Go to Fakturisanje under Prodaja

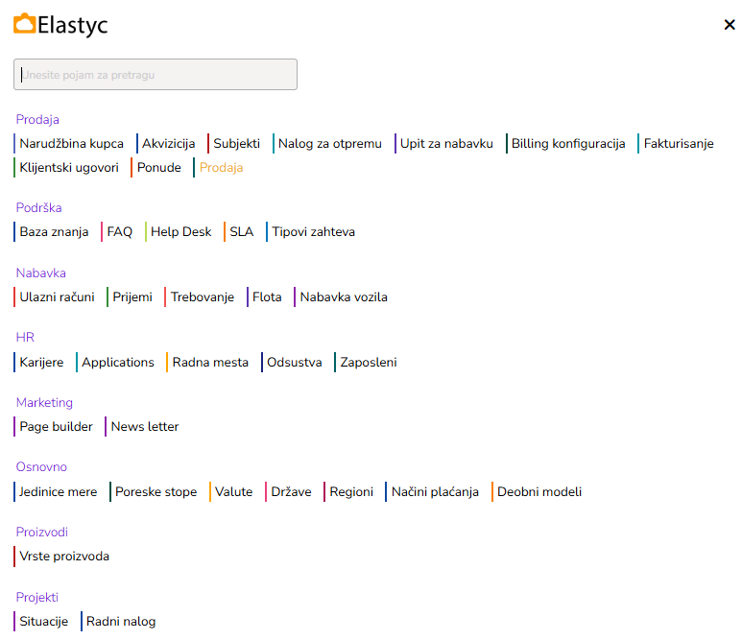point(679,144)
